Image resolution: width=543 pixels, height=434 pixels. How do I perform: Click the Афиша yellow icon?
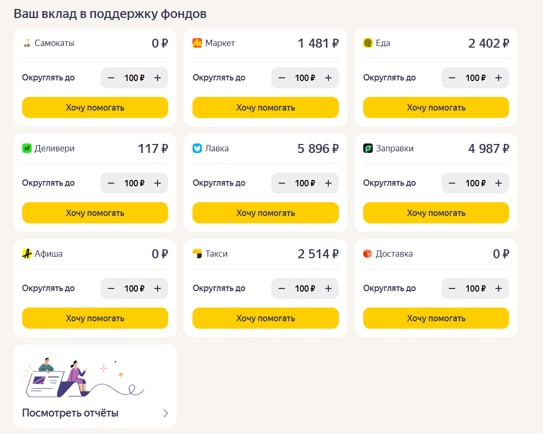26,254
